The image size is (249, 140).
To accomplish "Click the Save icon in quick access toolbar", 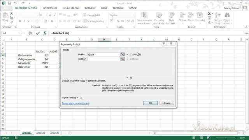I will click(9, 3).
